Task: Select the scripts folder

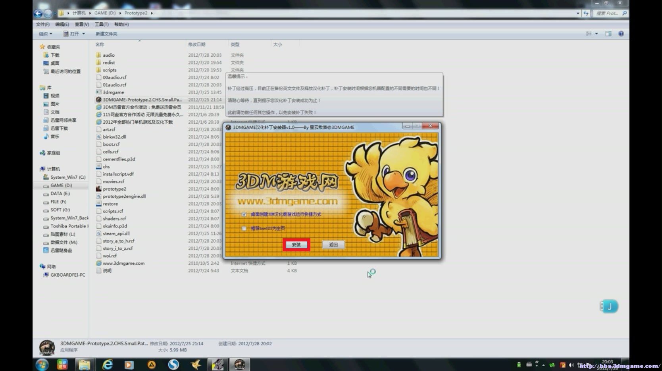Action: 110,70
